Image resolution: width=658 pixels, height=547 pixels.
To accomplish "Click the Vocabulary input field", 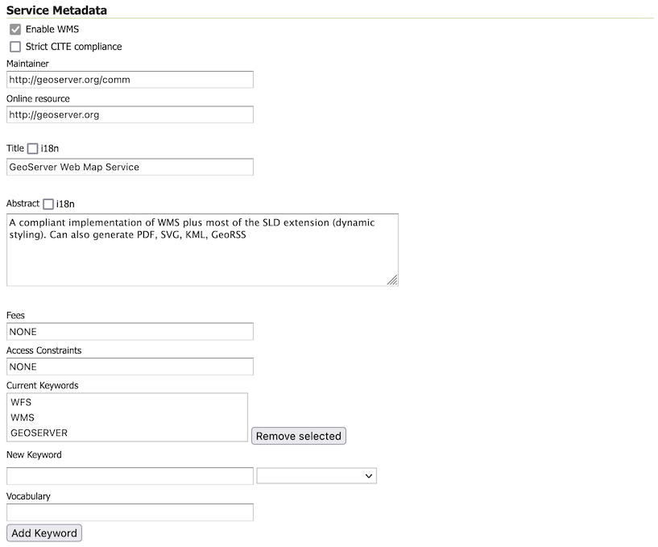I will 130,512.
